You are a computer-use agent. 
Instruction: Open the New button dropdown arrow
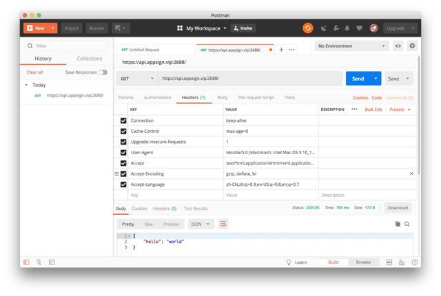53,28
